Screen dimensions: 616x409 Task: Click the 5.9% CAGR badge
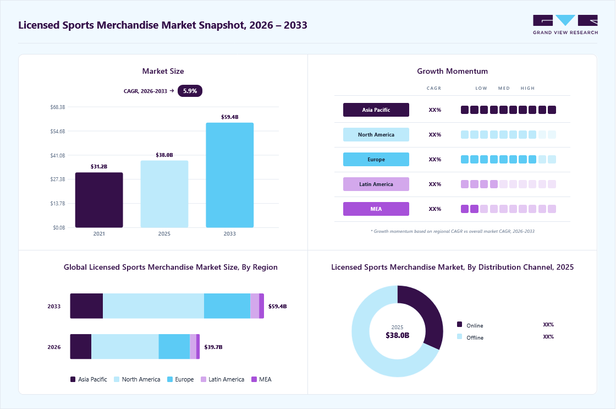[190, 91]
